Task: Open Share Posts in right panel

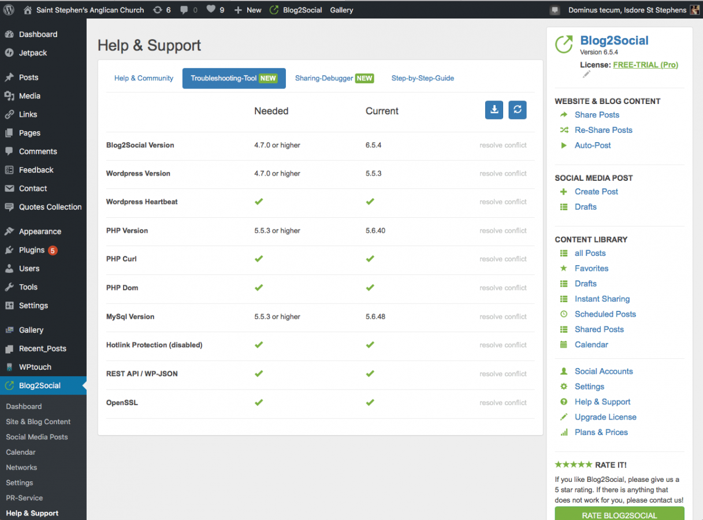Action: (597, 115)
